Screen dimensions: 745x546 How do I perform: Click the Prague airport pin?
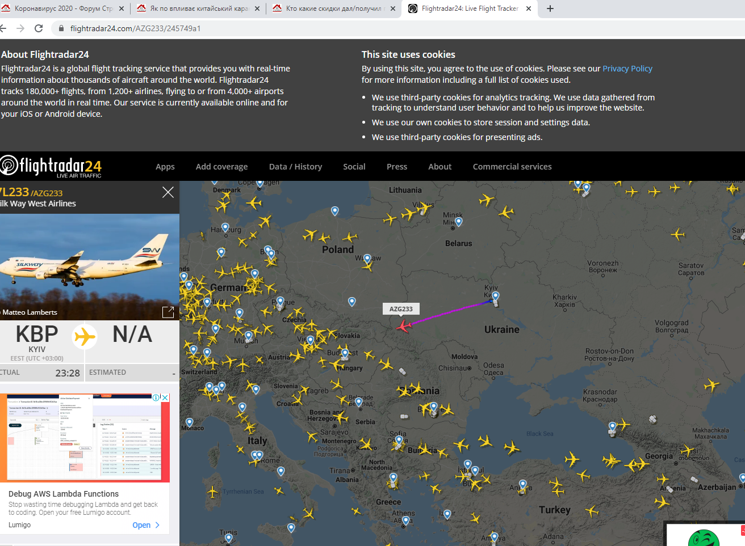coord(280,302)
